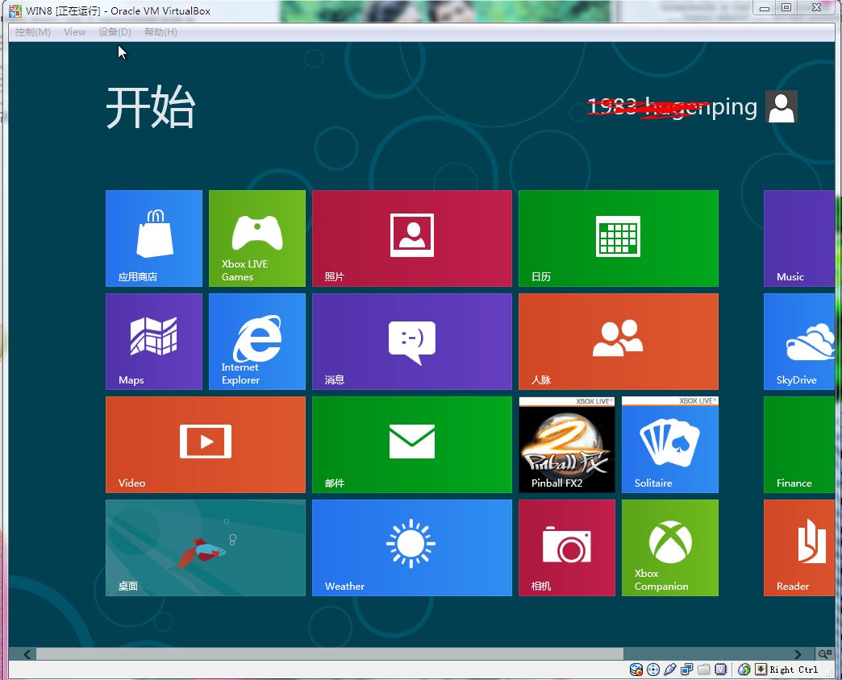Click the semantic zoom-out button
842x680 pixels.
pyautogui.click(x=824, y=653)
